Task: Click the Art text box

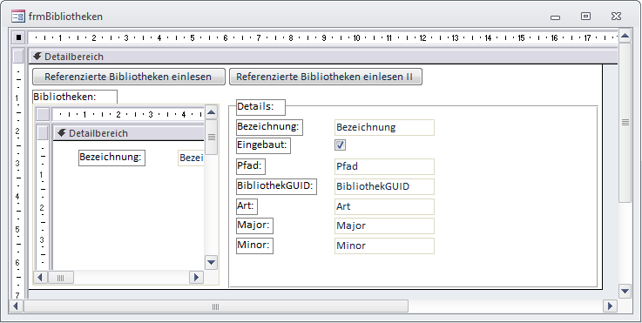Action: (x=384, y=206)
